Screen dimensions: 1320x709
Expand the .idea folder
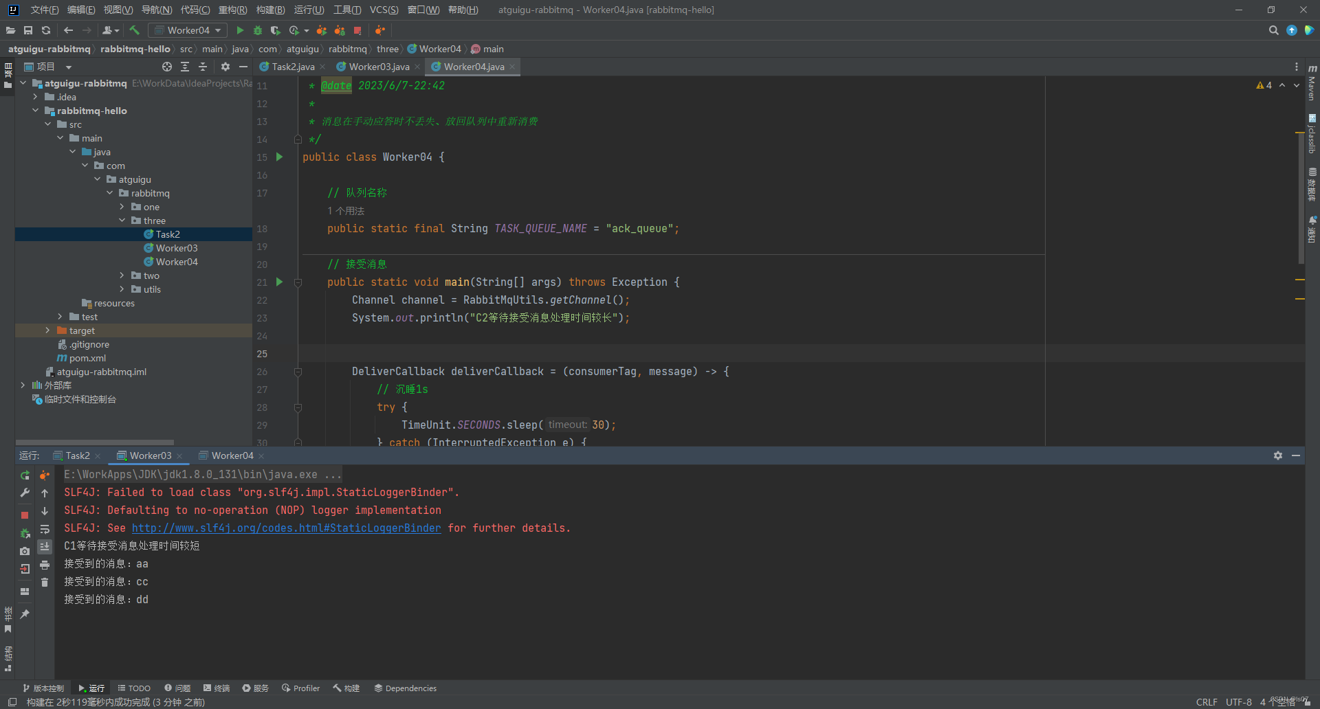click(x=35, y=97)
